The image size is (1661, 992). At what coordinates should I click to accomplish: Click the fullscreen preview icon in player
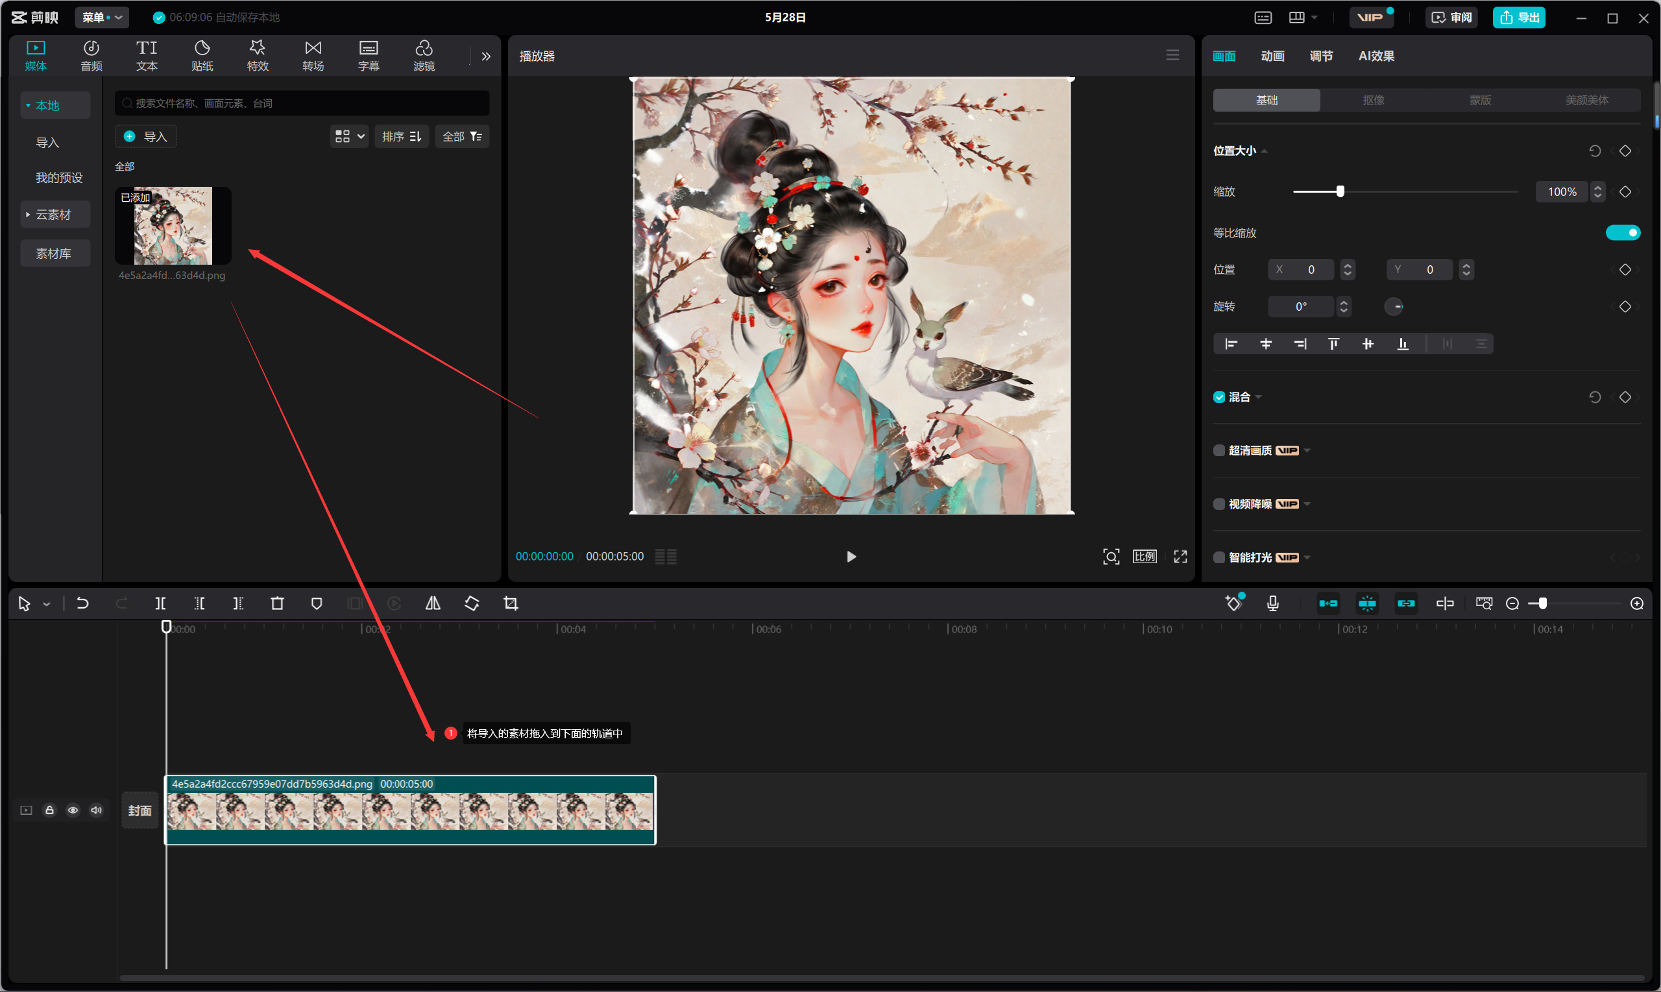coord(1180,556)
